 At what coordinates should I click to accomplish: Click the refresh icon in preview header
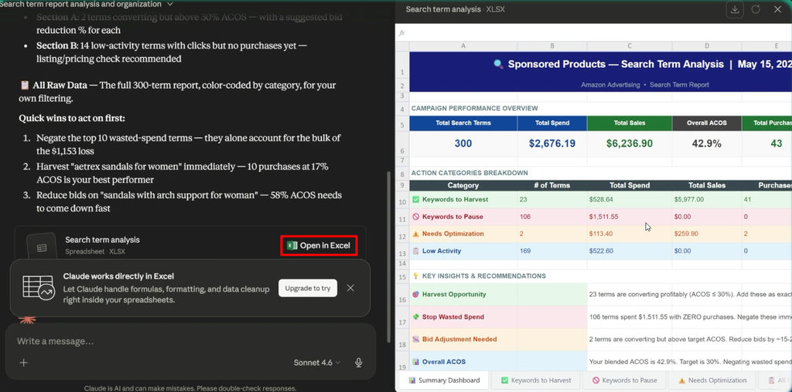(756, 9)
